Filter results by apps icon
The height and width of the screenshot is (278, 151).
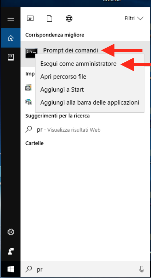click(x=30, y=18)
